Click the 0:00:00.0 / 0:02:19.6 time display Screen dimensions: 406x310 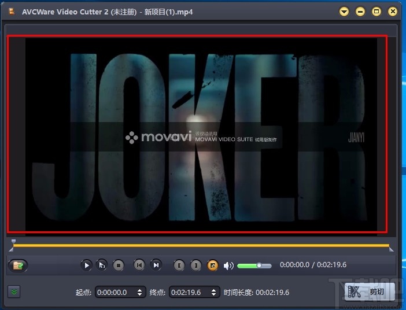313,265
